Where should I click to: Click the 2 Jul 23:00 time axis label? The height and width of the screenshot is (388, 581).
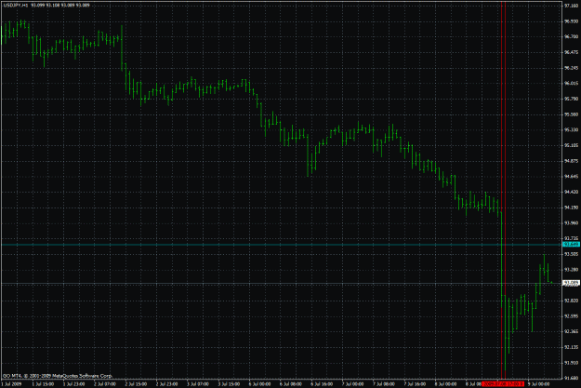pos(166,384)
